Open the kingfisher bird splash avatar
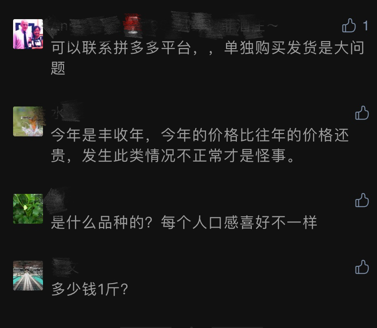The image size is (377, 328). pos(28,121)
